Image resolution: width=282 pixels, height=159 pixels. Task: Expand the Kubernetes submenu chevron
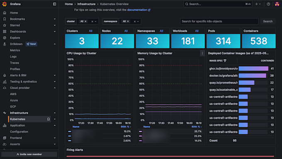[x=55, y=119]
